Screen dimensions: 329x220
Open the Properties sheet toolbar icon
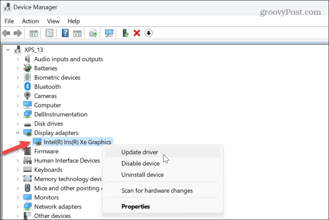49,33
